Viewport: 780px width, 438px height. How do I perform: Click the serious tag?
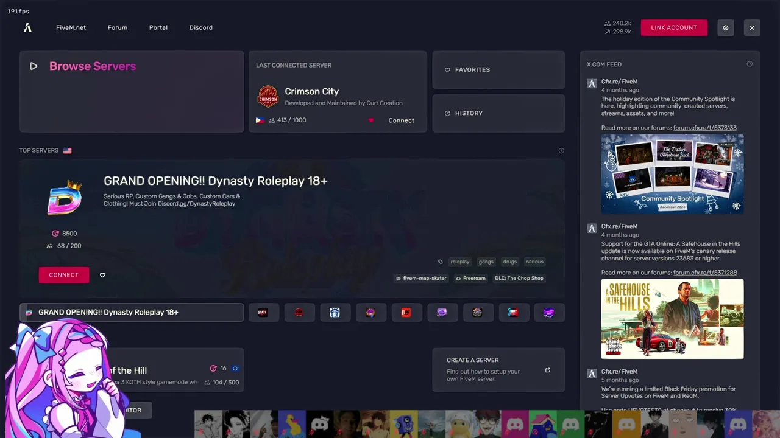534,262
